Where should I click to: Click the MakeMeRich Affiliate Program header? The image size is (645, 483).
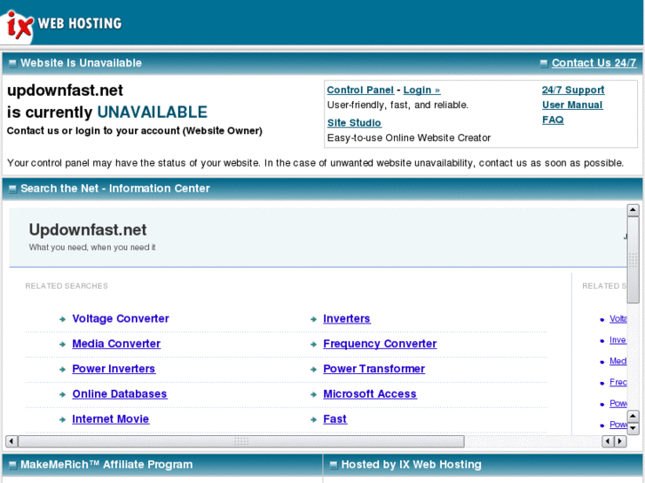106,464
